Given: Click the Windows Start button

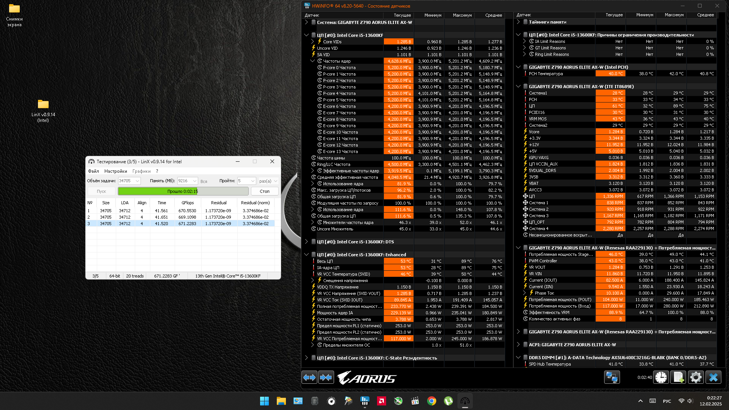Looking at the screenshot, I should tap(264, 401).
